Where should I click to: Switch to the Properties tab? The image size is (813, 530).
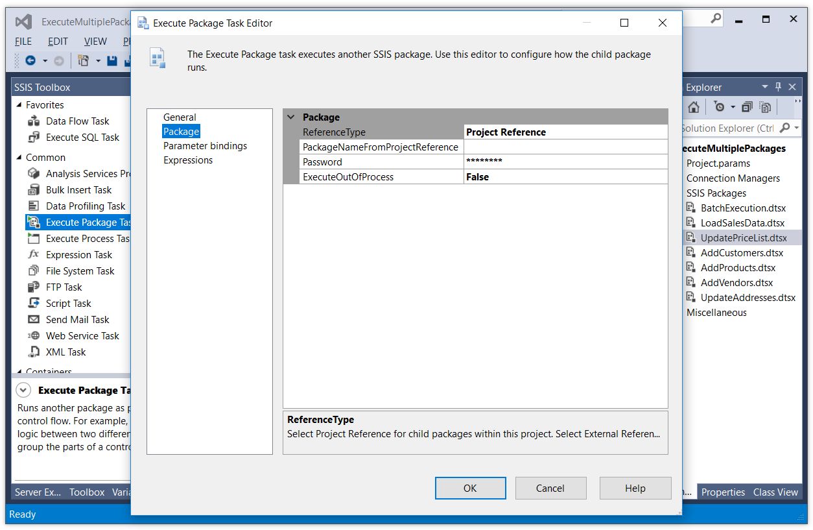click(x=723, y=492)
